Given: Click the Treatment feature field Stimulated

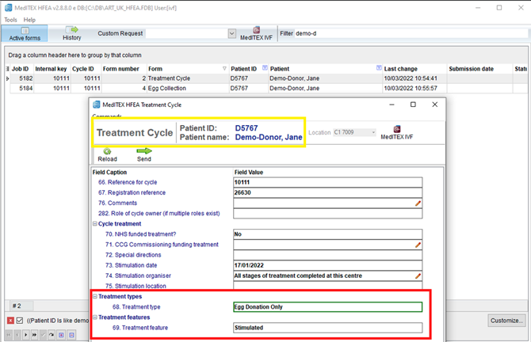Looking at the screenshot, I should tap(327, 328).
